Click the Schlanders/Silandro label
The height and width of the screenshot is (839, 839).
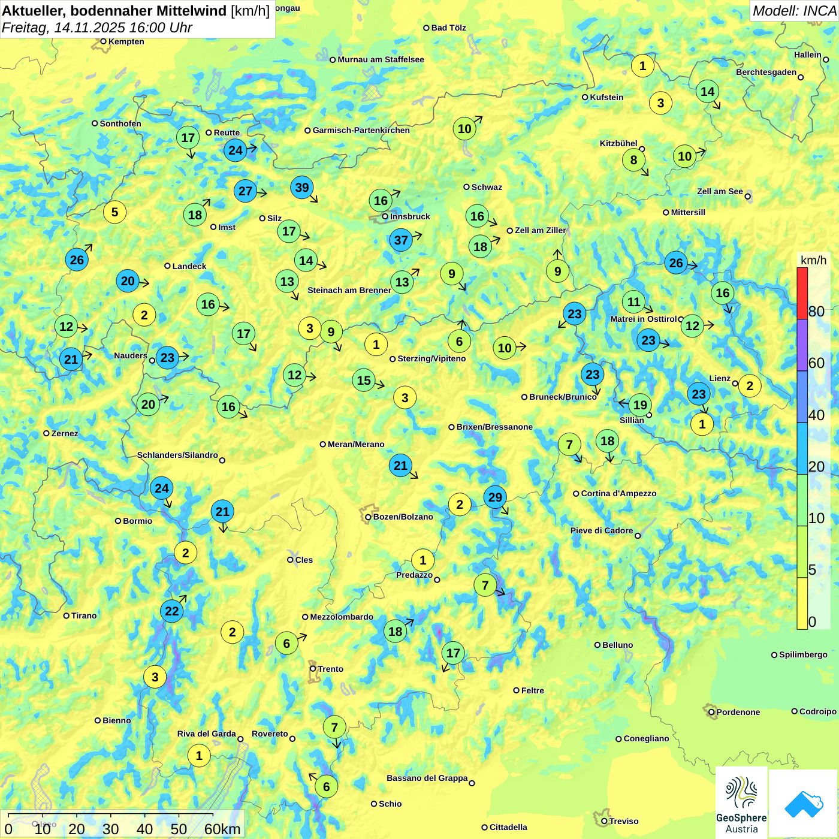[x=177, y=455]
